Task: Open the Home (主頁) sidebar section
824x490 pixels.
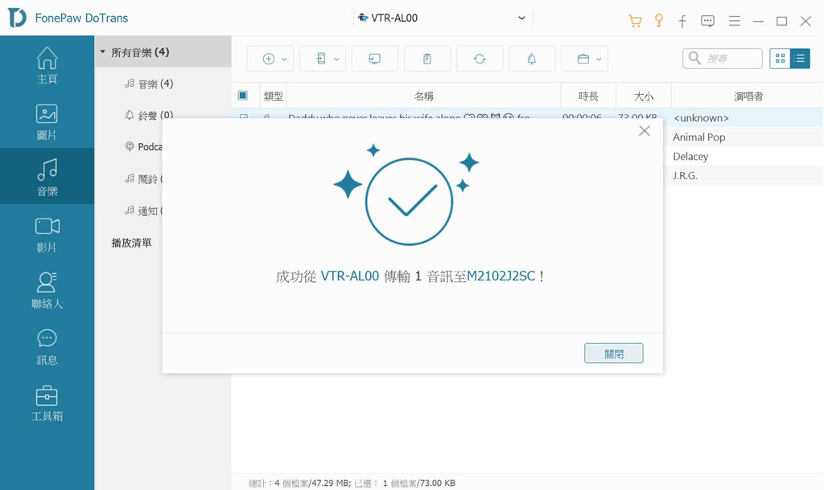Action: point(47,66)
